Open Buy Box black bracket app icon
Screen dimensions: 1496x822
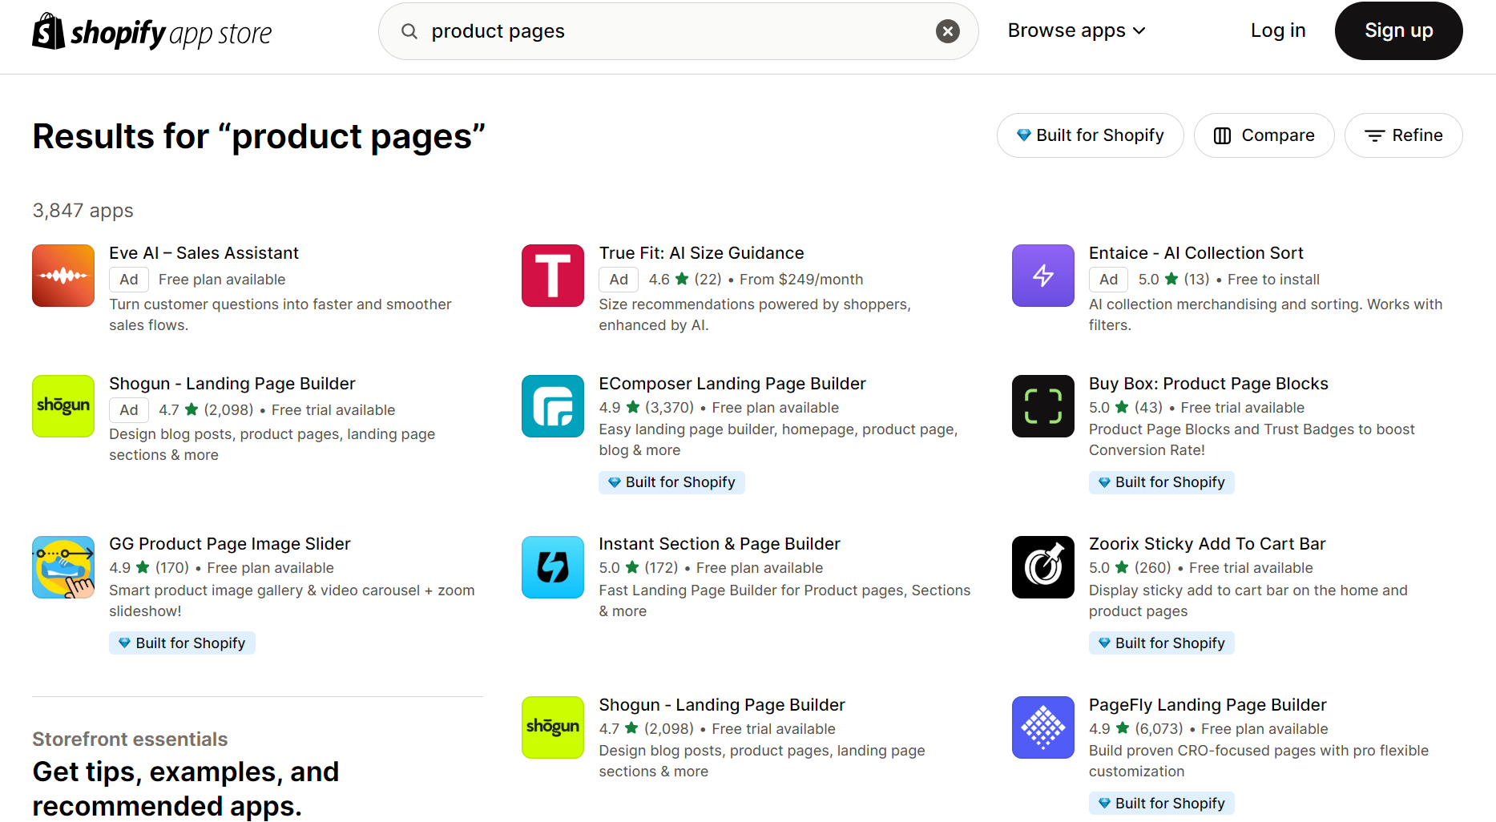pos(1042,406)
